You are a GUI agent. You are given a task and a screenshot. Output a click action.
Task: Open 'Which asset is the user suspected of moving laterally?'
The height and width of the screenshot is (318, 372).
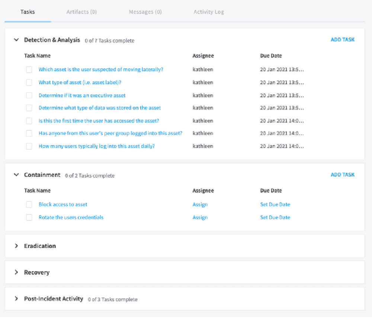point(101,69)
